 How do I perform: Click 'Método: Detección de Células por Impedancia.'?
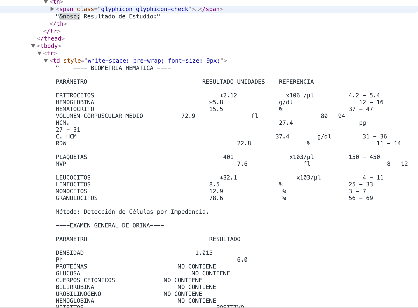click(x=132, y=212)
